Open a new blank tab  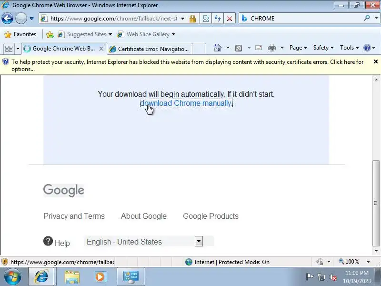tap(199, 49)
